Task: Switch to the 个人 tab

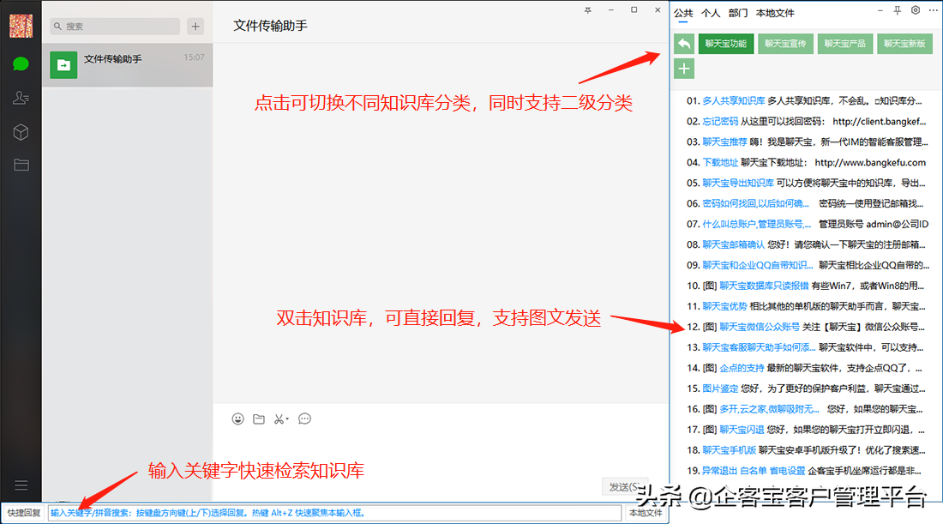Action: [x=711, y=13]
